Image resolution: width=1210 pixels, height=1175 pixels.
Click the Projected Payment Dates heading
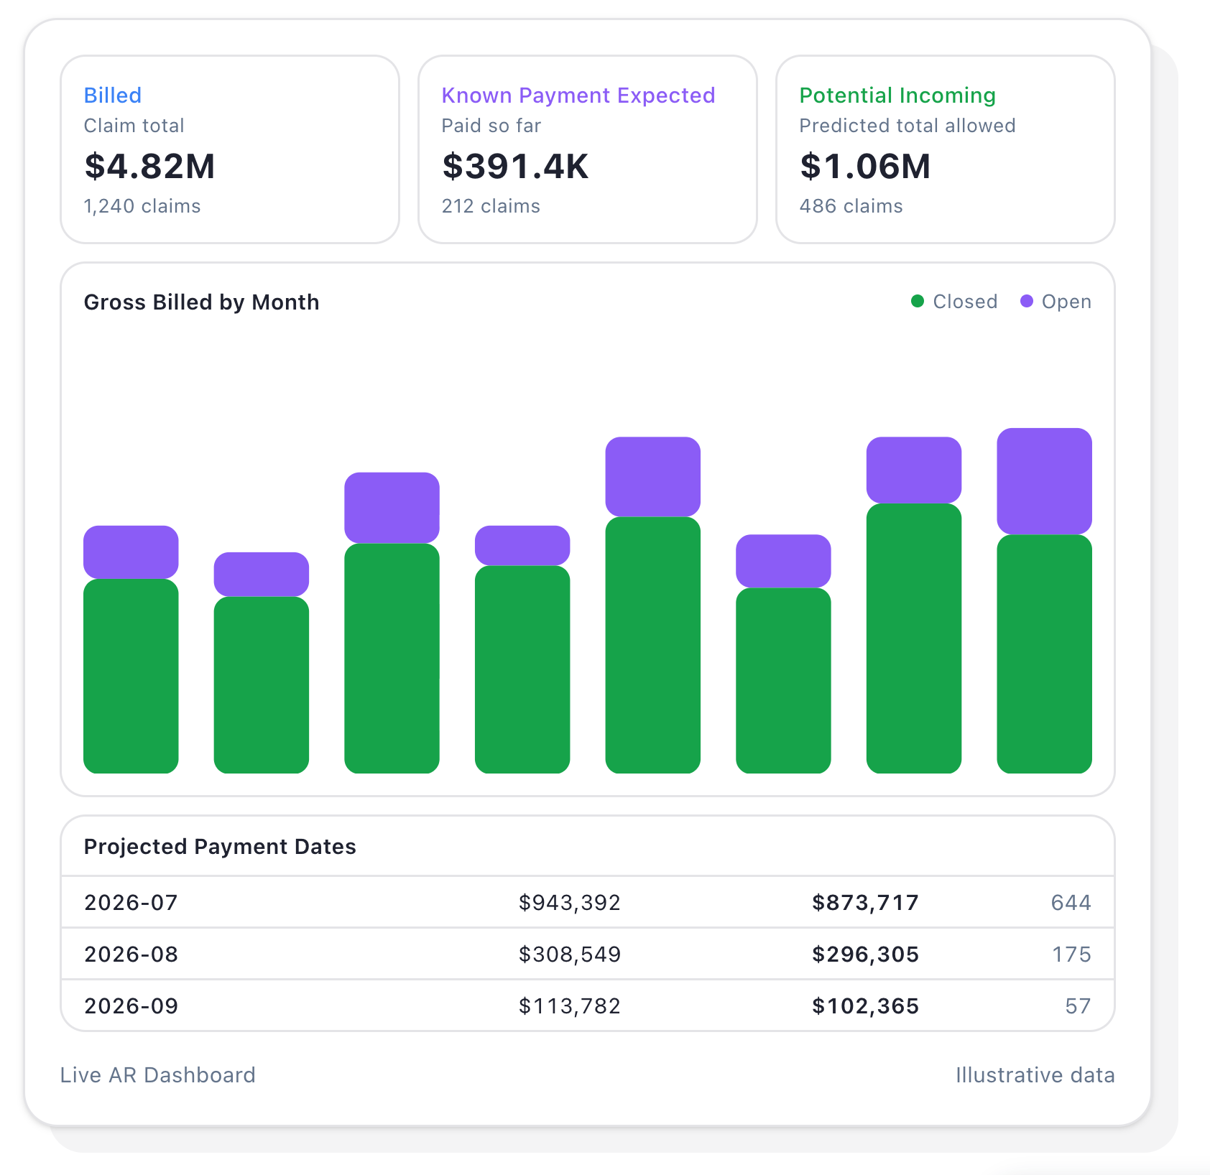[x=220, y=847]
